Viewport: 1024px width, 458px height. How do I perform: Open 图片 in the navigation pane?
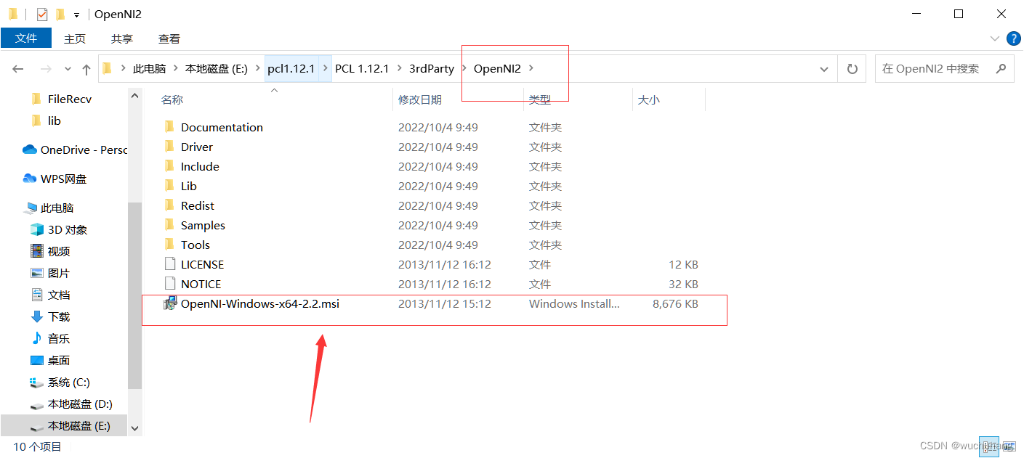point(59,273)
